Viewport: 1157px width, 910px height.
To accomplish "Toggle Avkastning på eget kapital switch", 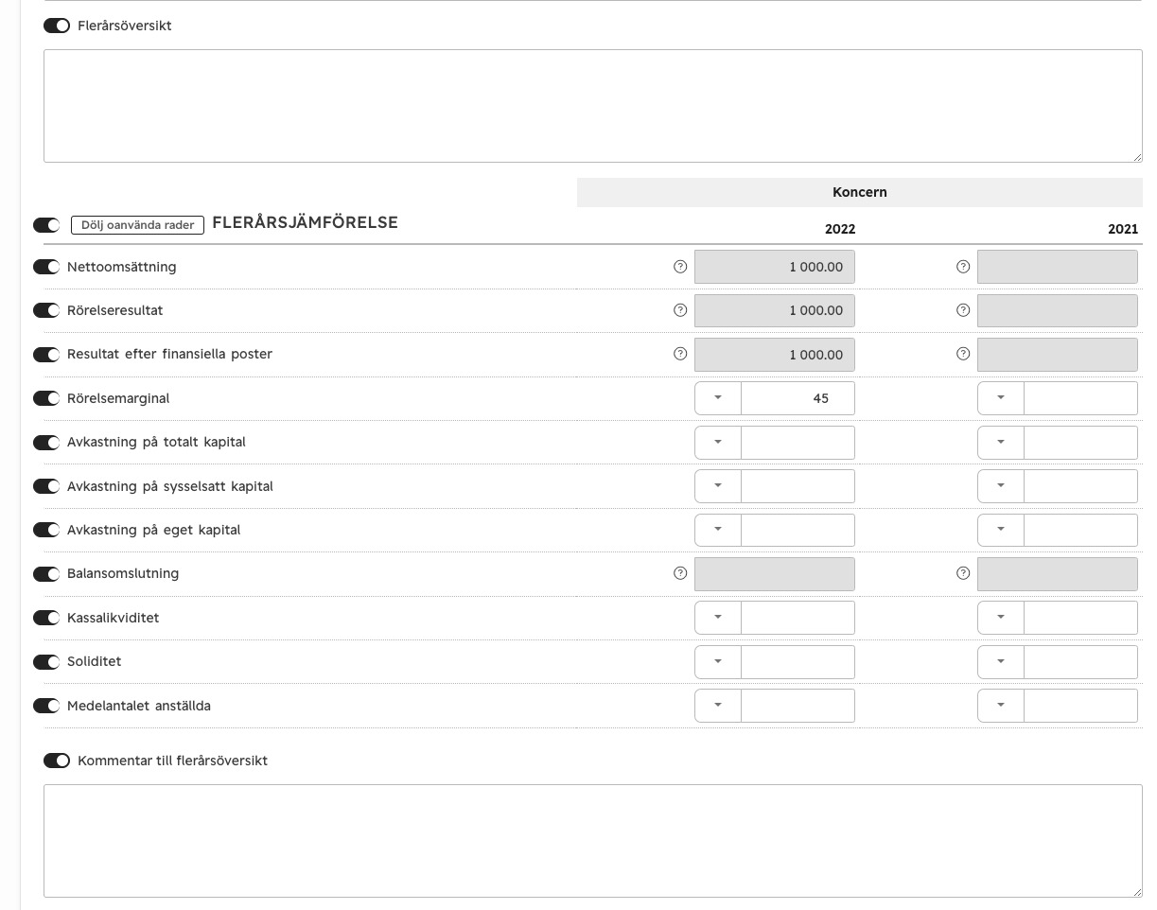I will coord(46,530).
